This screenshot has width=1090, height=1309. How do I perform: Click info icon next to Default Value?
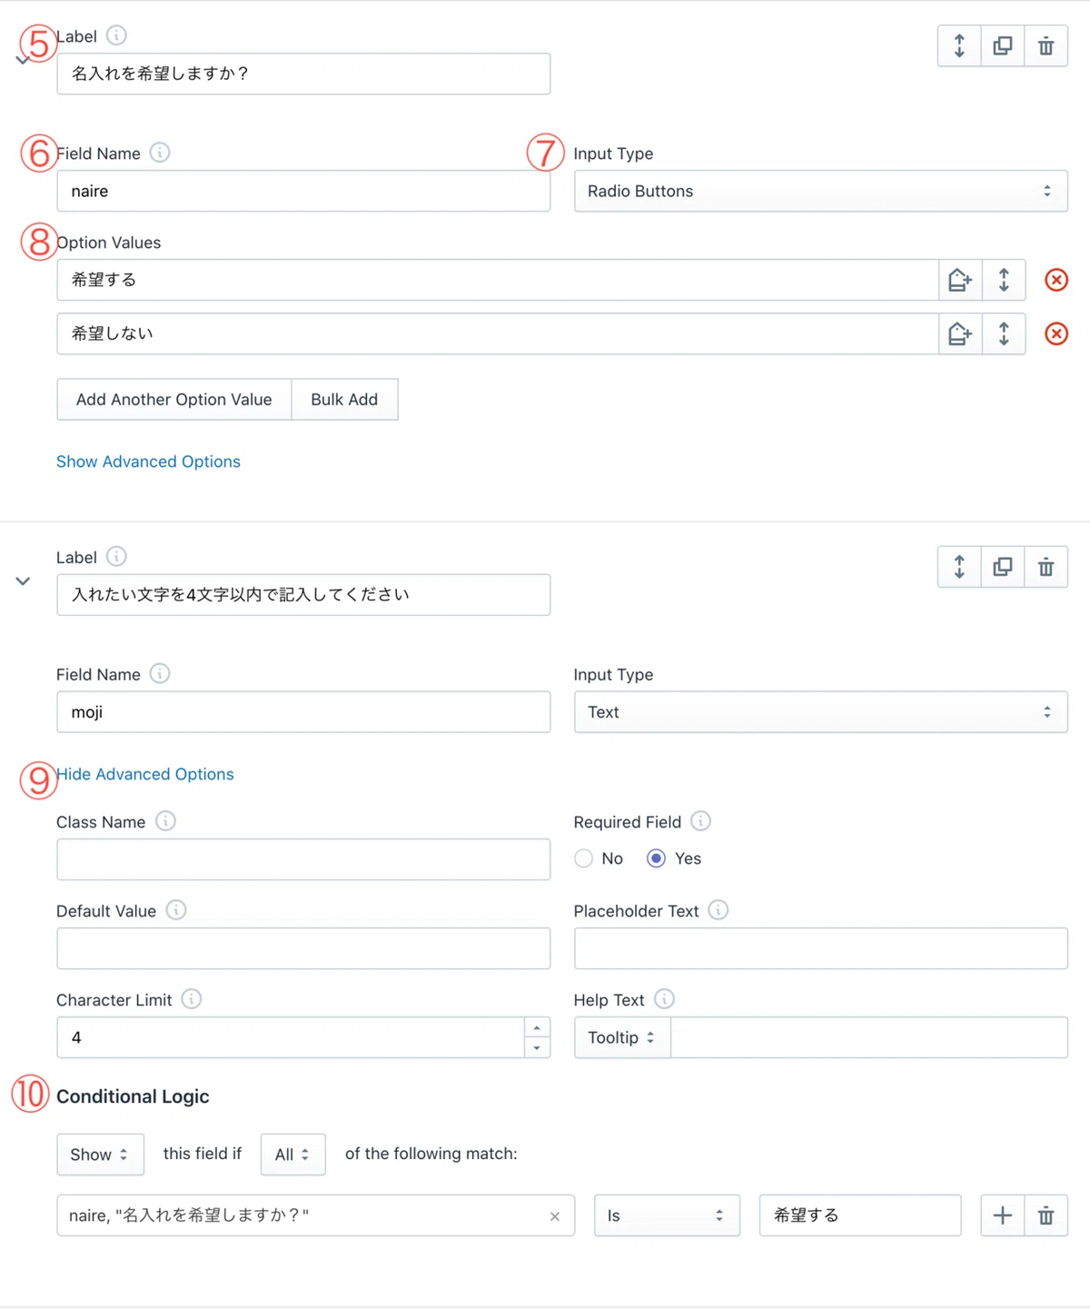176,910
